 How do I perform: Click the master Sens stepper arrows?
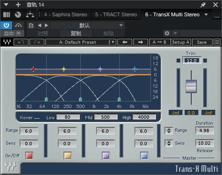pos(169,143)
